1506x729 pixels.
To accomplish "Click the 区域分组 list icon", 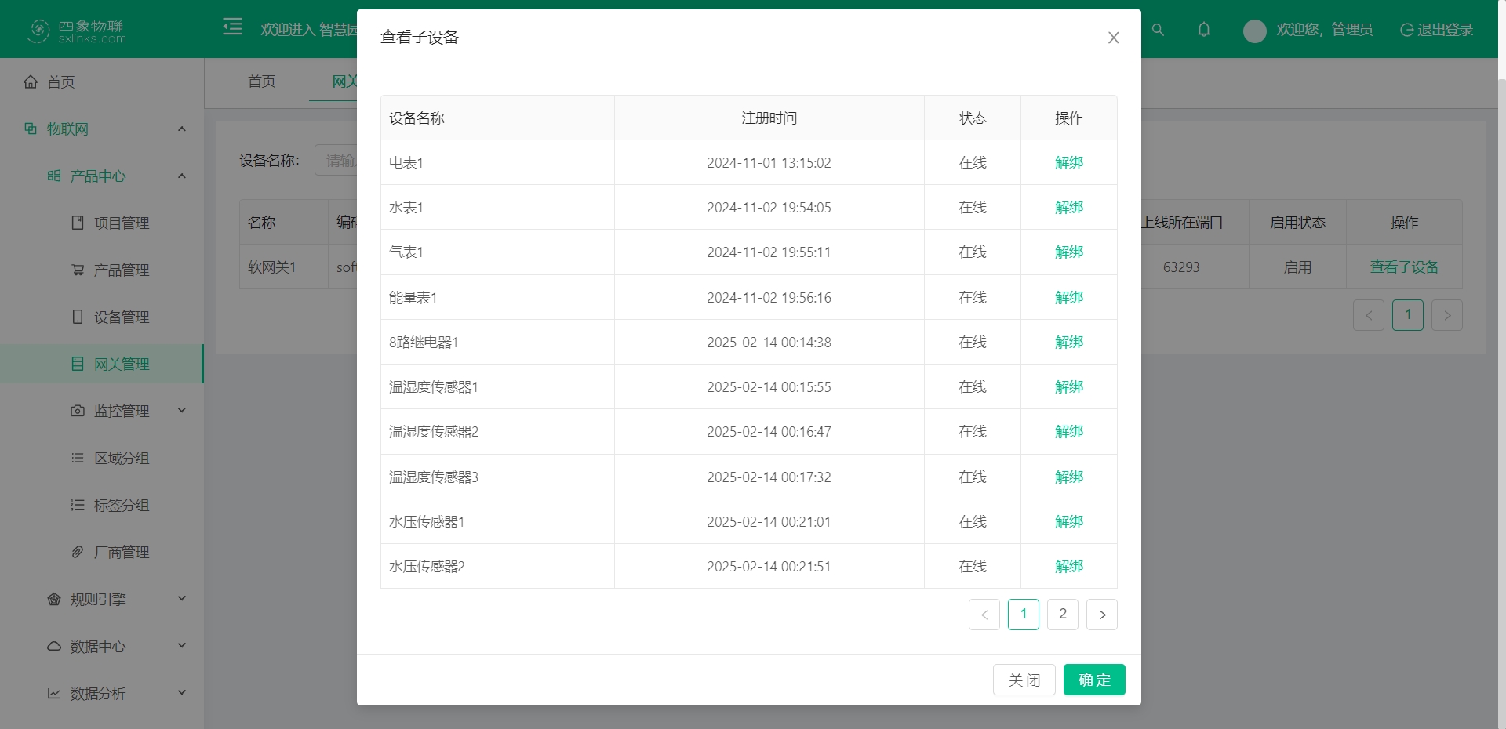I will click(x=77, y=458).
